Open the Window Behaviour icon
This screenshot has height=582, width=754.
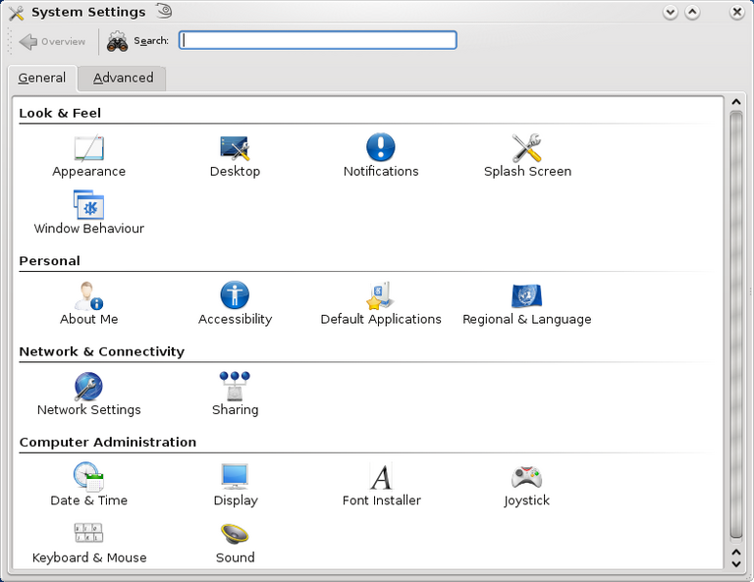pos(89,205)
